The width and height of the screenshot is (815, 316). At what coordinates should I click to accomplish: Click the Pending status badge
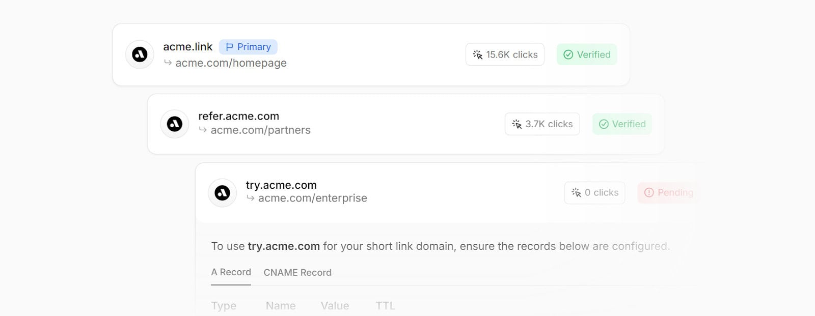coord(668,192)
